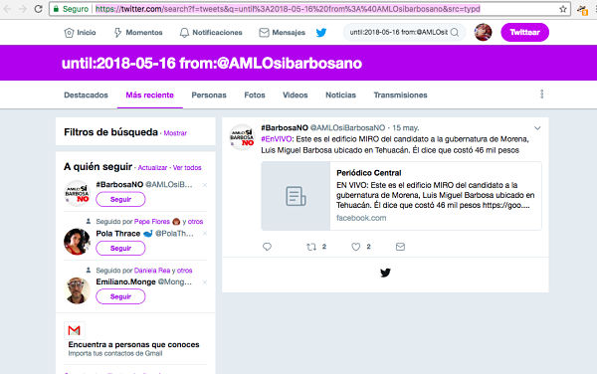Click the Gmail icon to import contacts
The height and width of the screenshot is (374, 597).
(75, 330)
